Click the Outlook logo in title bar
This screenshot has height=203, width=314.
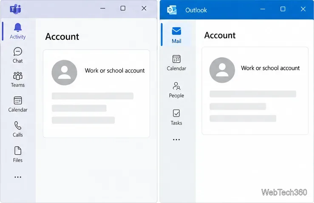(x=172, y=10)
